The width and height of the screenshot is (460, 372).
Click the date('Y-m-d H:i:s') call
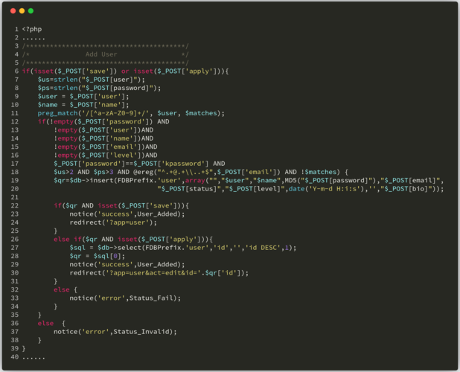[x=327, y=189]
